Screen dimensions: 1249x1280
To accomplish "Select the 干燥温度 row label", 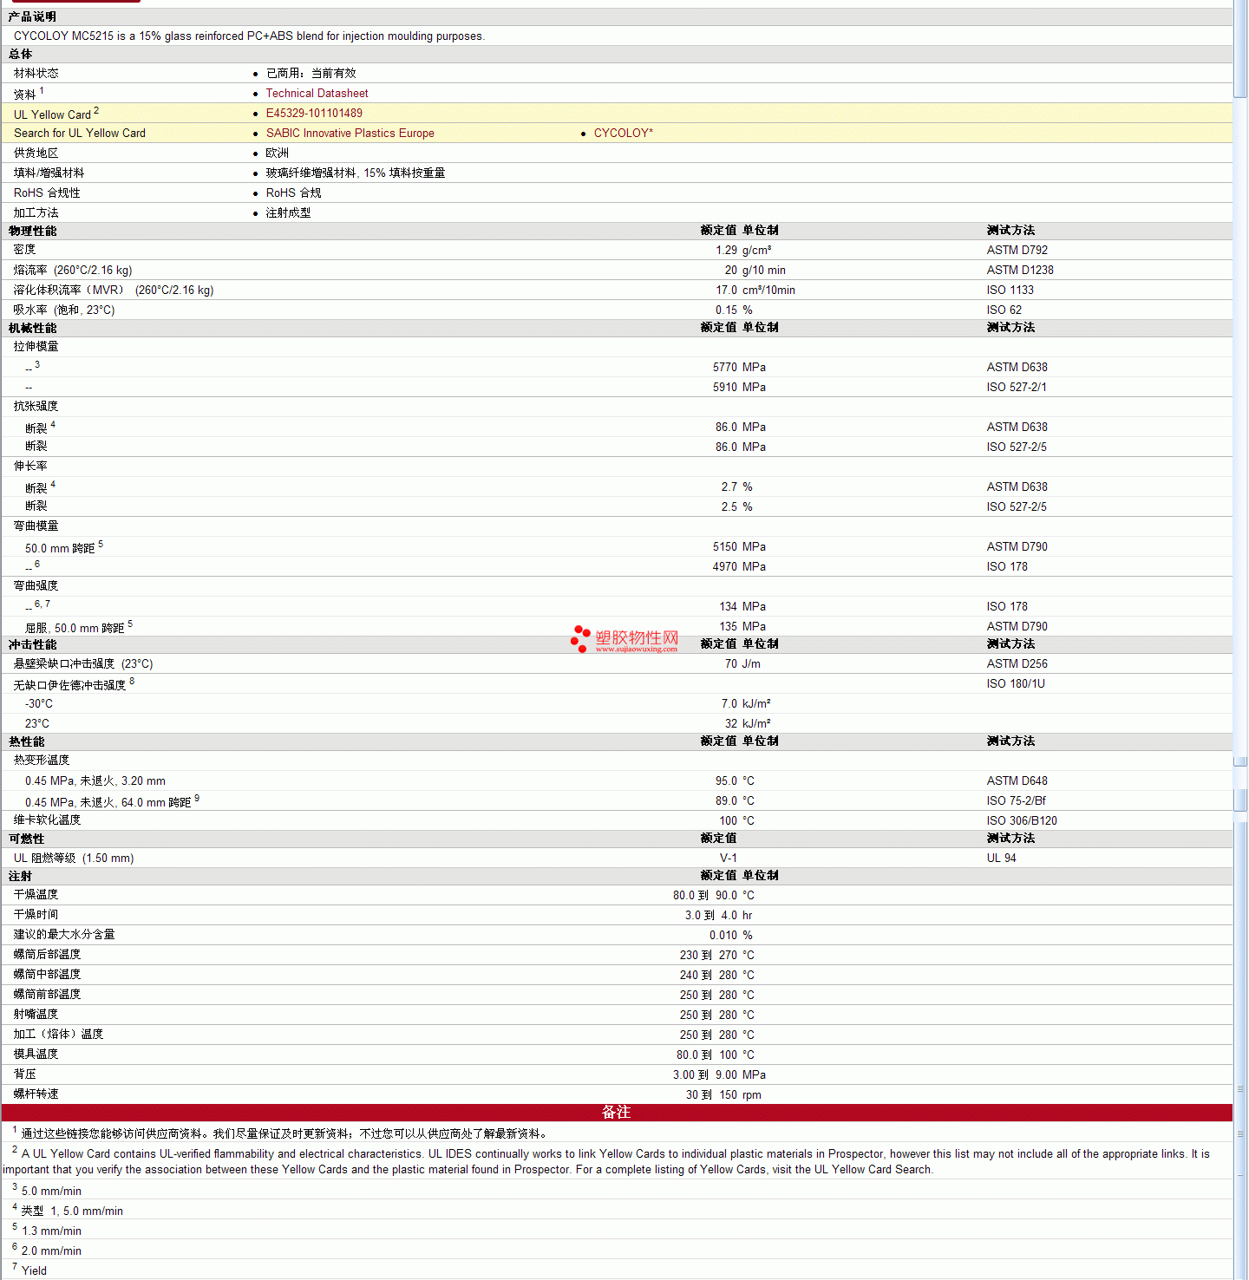I will (36, 895).
